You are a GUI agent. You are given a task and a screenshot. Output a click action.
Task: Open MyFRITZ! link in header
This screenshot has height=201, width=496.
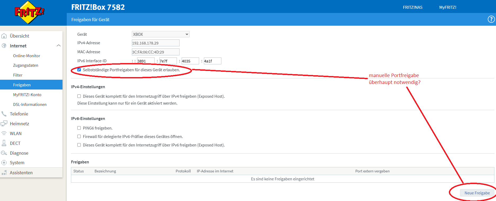(x=448, y=7)
